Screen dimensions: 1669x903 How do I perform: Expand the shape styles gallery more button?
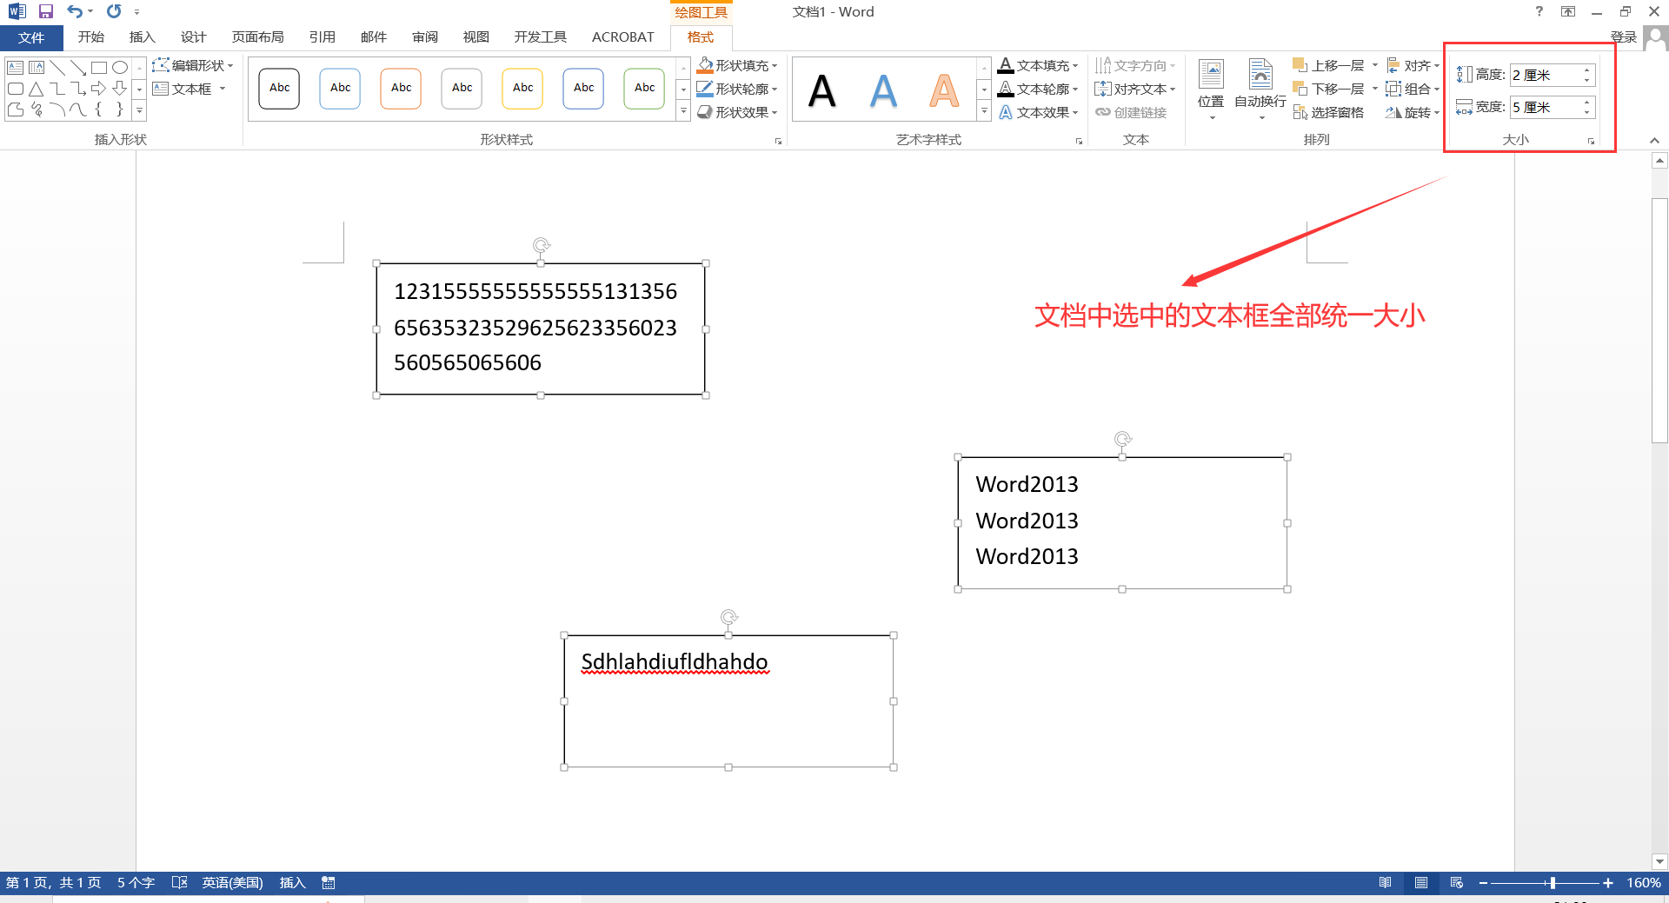point(683,111)
